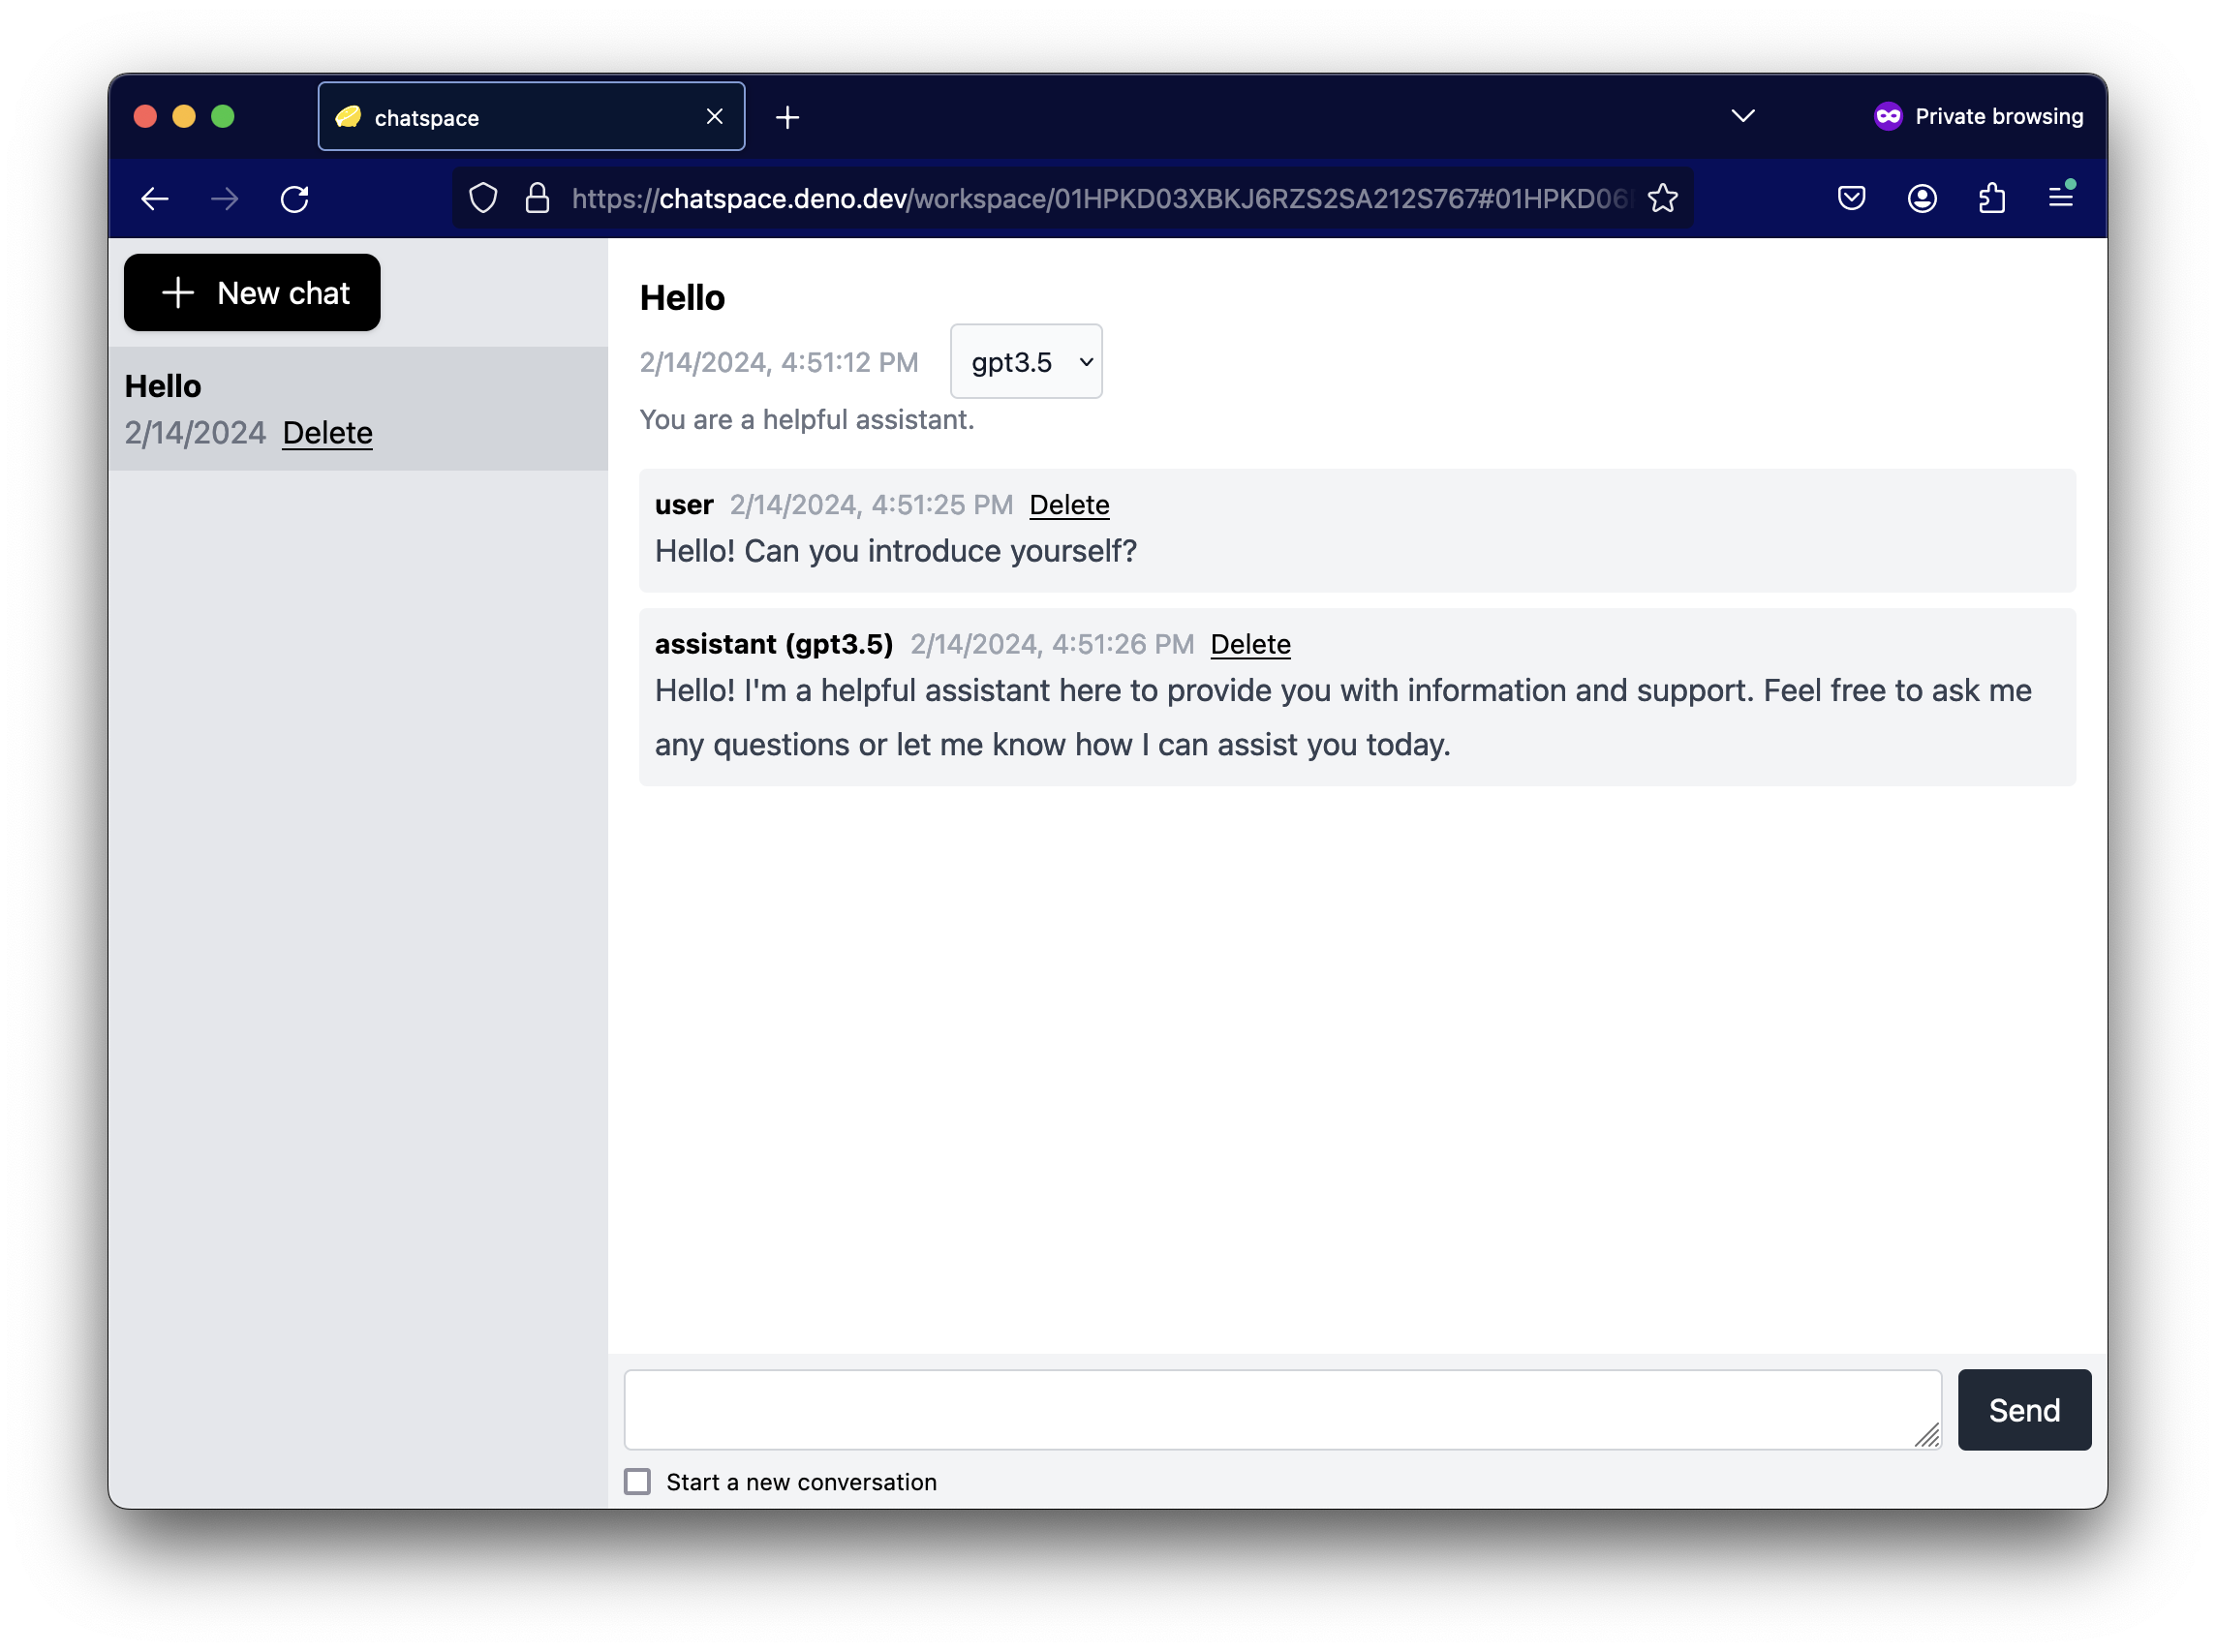Open the extensions puzzle icon
Viewport: 2216px width, 1652px height.
coord(1991,198)
